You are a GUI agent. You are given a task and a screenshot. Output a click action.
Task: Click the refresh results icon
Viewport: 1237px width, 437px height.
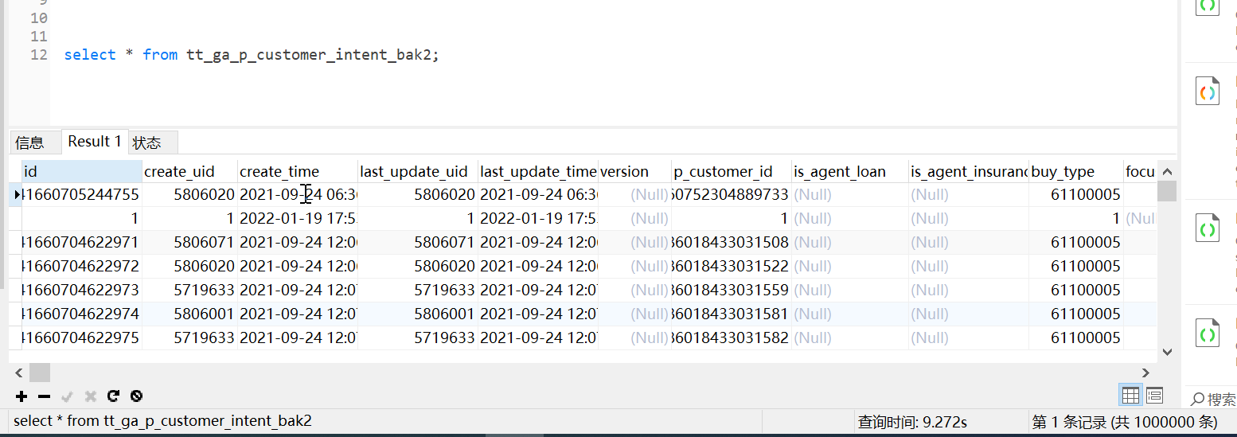(113, 396)
